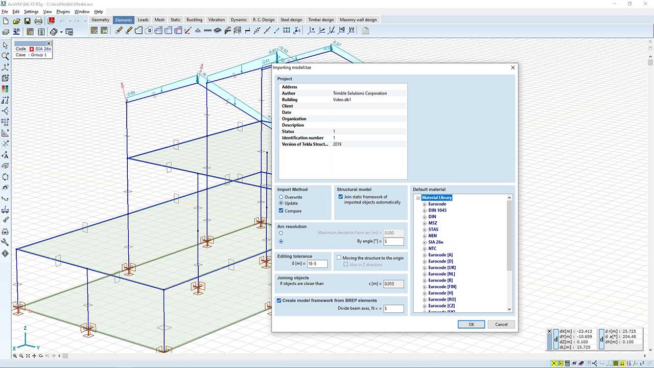
Task: Expand the DIN 1045 material node
Action: [424, 211]
